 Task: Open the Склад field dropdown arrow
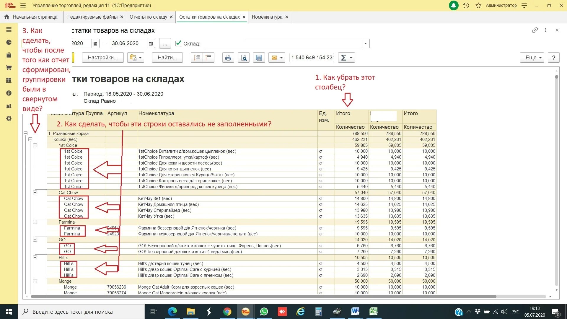pyautogui.click(x=366, y=44)
